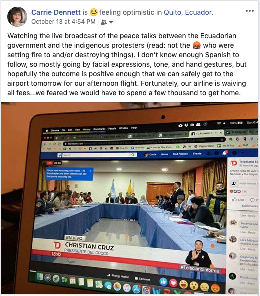The height and width of the screenshot is (296, 260).
Task: Open the Quito, Ecuador location link
Action: pyautogui.click(x=188, y=12)
